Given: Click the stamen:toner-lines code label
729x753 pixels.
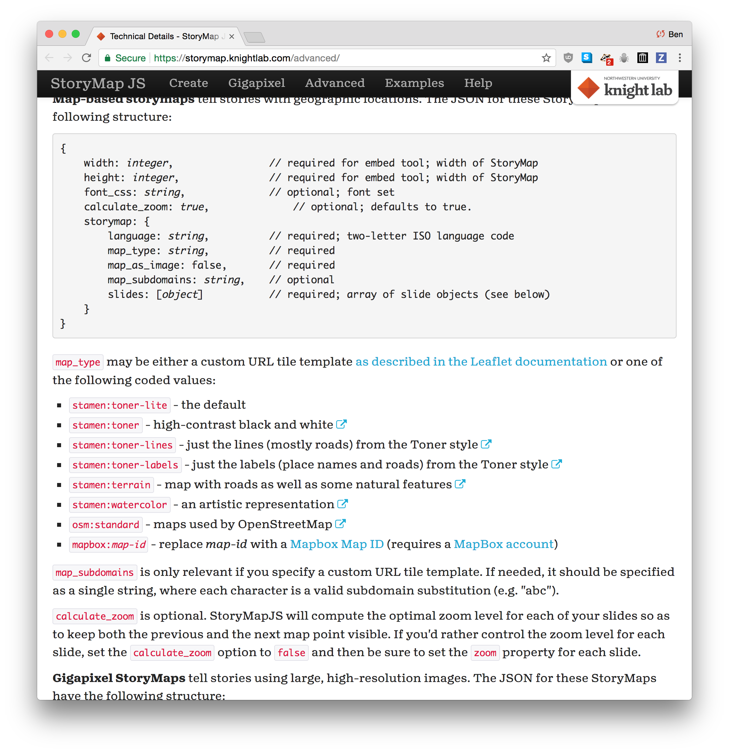Looking at the screenshot, I should 122,445.
